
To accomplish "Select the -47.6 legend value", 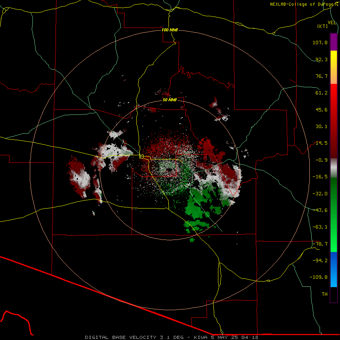I will 320,210.
